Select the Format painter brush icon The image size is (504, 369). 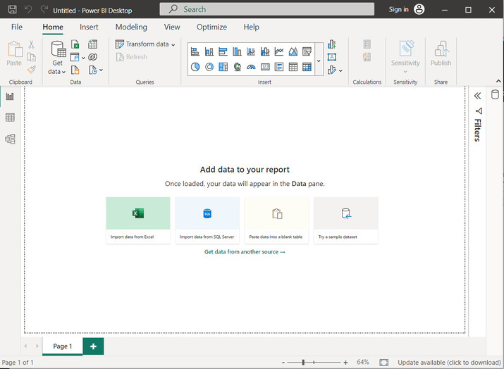pyautogui.click(x=31, y=70)
